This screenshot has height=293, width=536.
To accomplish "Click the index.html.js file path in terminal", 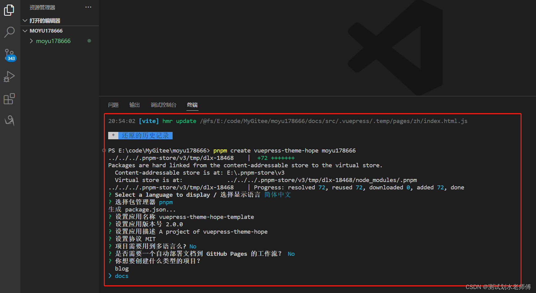I will (x=334, y=121).
